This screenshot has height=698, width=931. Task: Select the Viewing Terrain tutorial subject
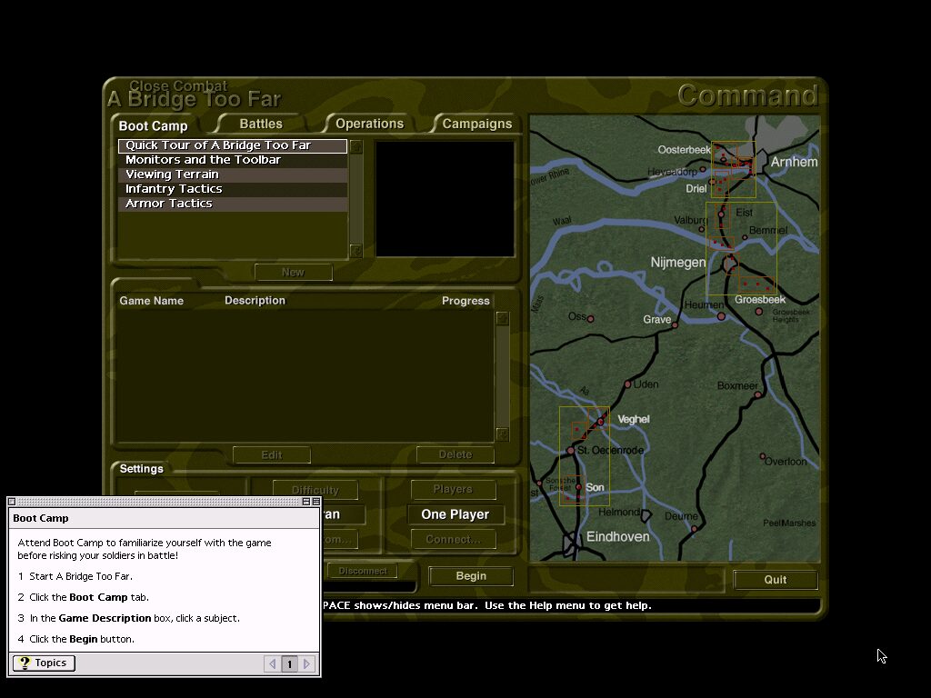click(x=171, y=174)
